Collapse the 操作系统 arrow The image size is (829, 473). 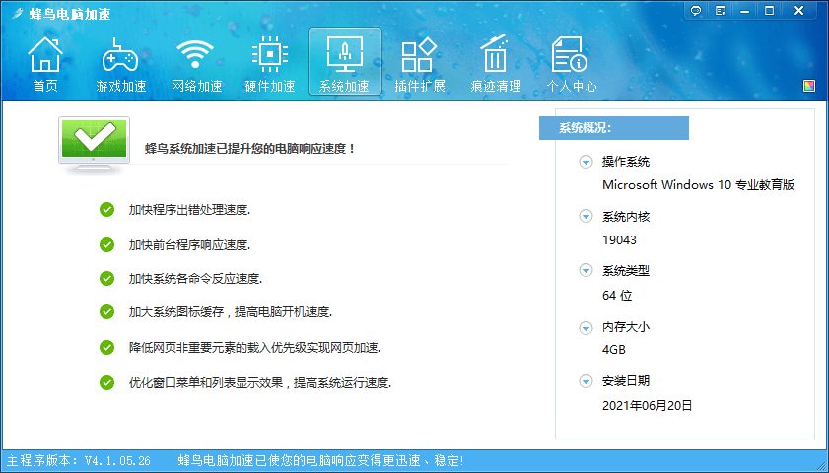click(586, 162)
